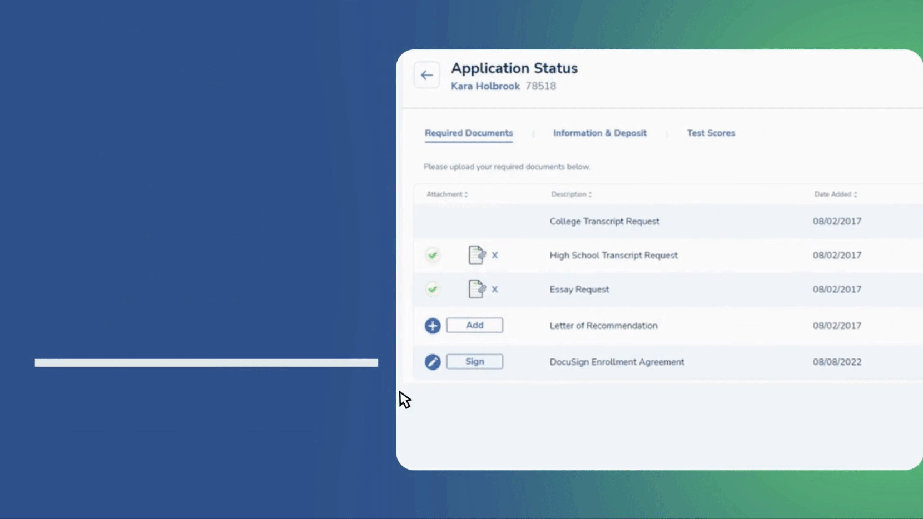Click the Essay Request green checkmark

[x=433, y=289]
